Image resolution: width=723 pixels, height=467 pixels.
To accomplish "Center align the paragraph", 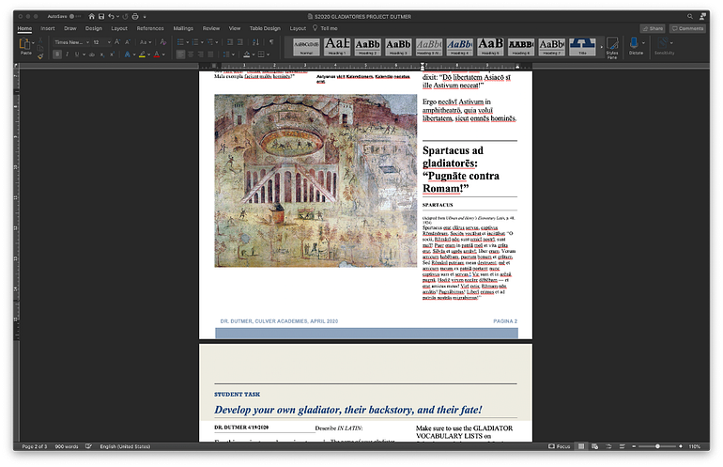I will 191,54.
